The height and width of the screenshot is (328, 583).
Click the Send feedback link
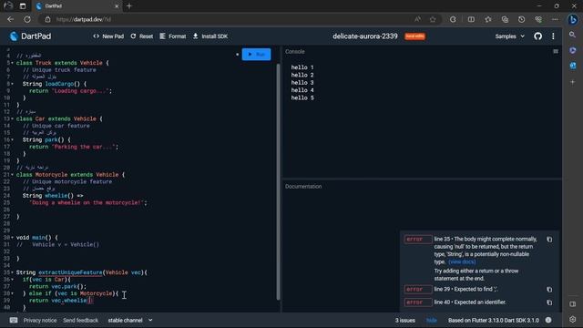click(81, 320)
